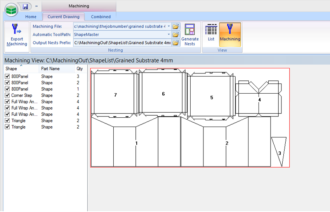Click Qty value 2 of Corner Step
The image size is (330, 212).
tap(78, 96)
